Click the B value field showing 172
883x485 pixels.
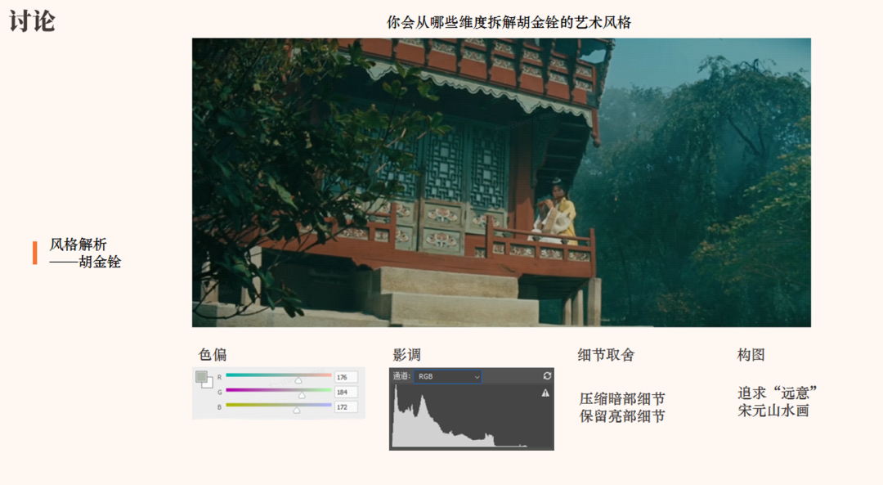(346, 406)
